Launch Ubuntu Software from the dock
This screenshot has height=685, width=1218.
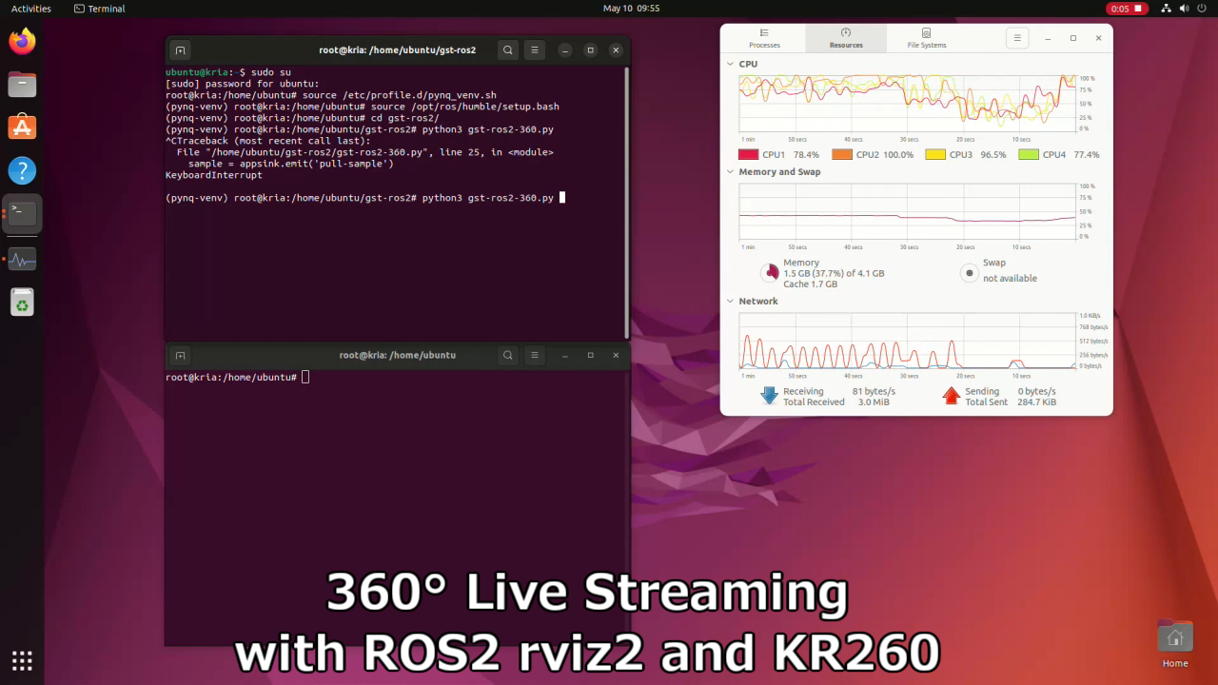point(22,127)
